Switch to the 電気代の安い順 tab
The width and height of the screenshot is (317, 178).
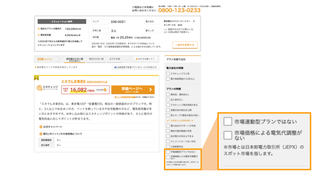[x=96, y=59]
